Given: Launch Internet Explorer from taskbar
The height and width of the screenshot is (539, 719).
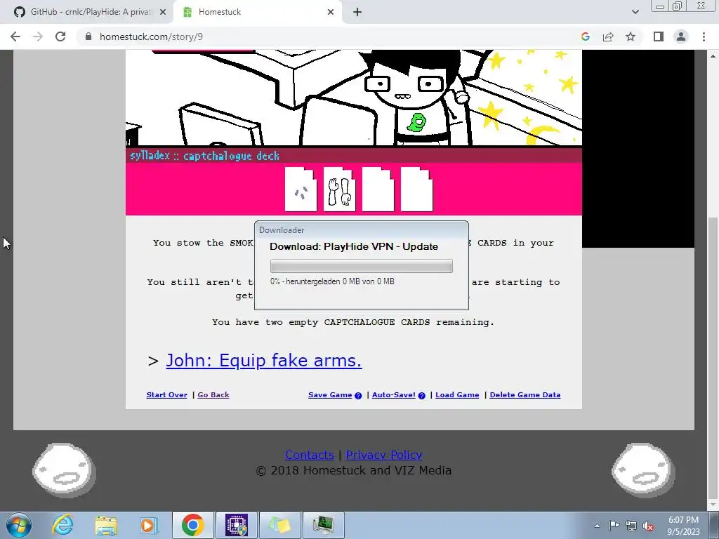Looking at the screenshot, I should click(62, 525).
